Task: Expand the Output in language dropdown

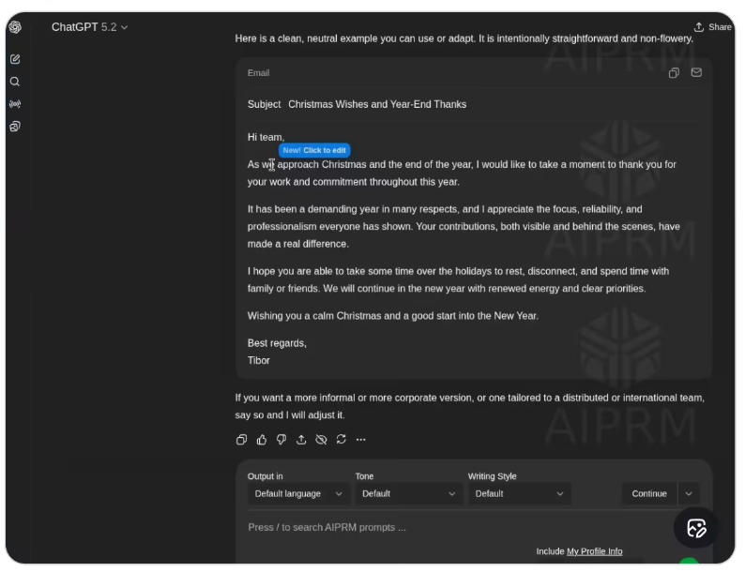Action: [x=298, y=494]
